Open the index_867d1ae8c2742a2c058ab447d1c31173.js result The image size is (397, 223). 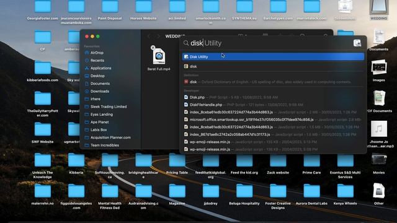tap(273, 134)
